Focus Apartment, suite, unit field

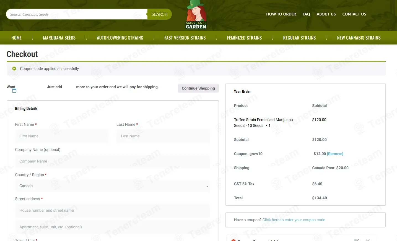[113, 227]
